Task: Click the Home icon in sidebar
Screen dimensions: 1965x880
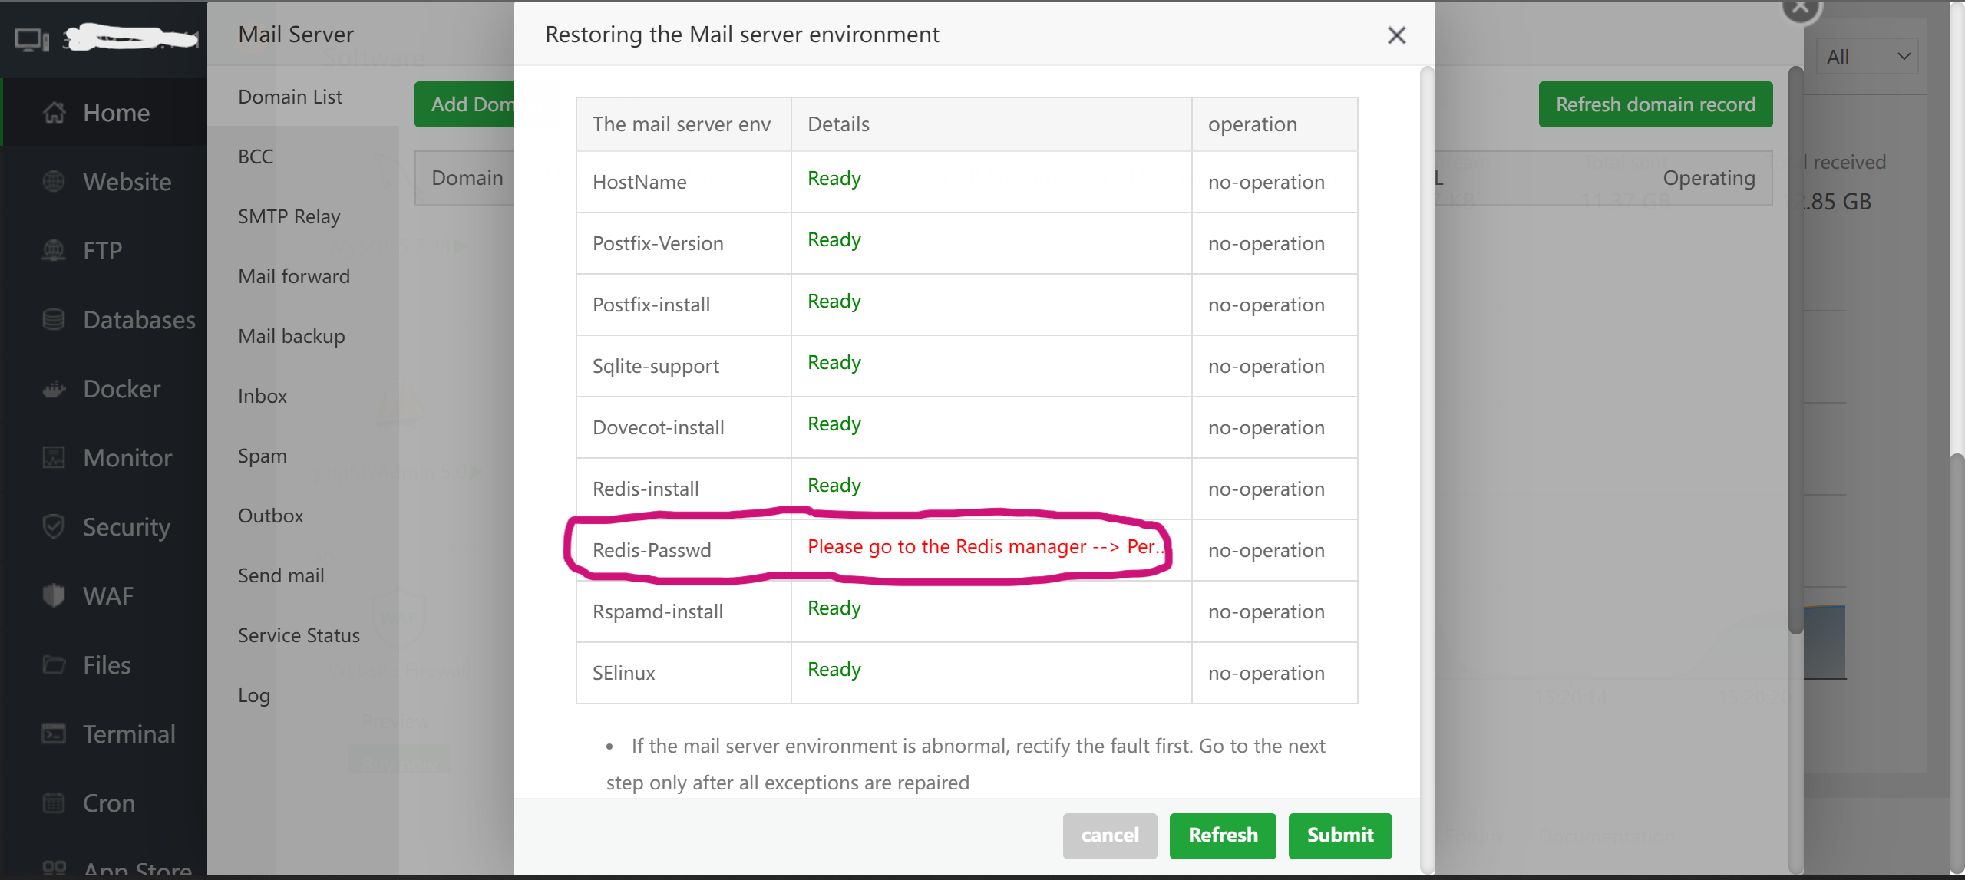Action: 54,113
